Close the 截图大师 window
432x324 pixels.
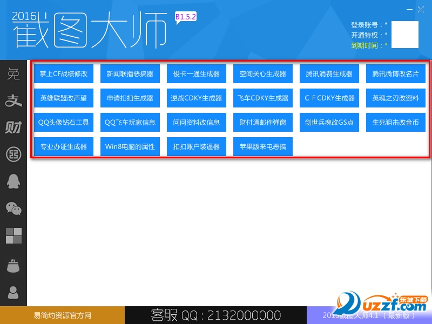[421, 9]
